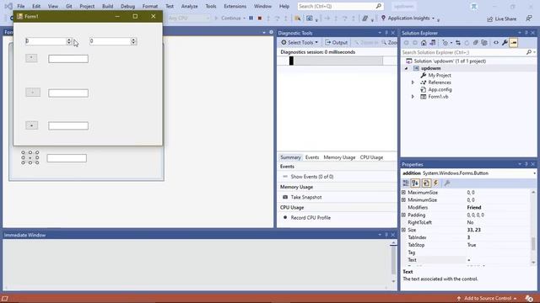Click the Home icon in Solution Explorer
The image size is (540, 303).
point(424,43)
